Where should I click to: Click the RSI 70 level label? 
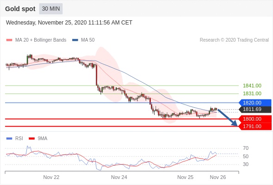pos(246,148)
